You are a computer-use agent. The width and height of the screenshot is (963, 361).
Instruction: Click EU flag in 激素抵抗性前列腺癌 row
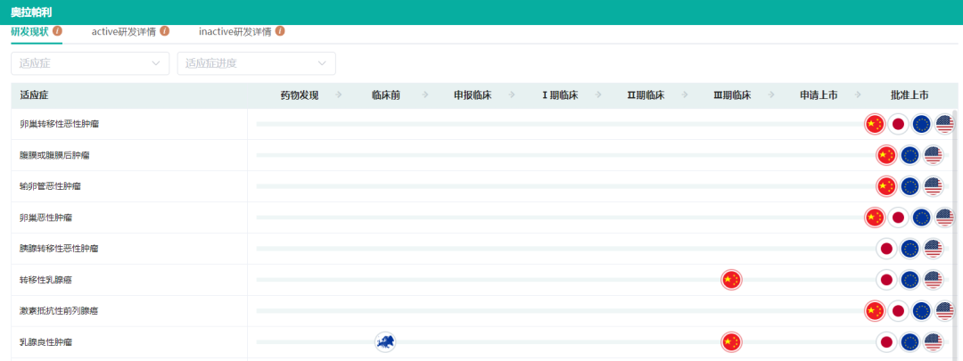point(921,311)
